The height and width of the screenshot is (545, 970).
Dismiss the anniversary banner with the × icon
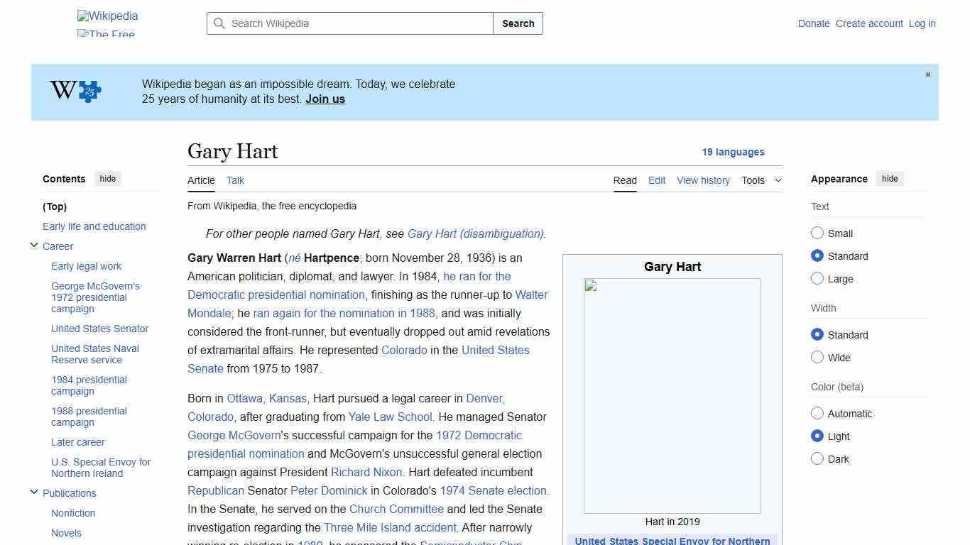pos(927,74)
